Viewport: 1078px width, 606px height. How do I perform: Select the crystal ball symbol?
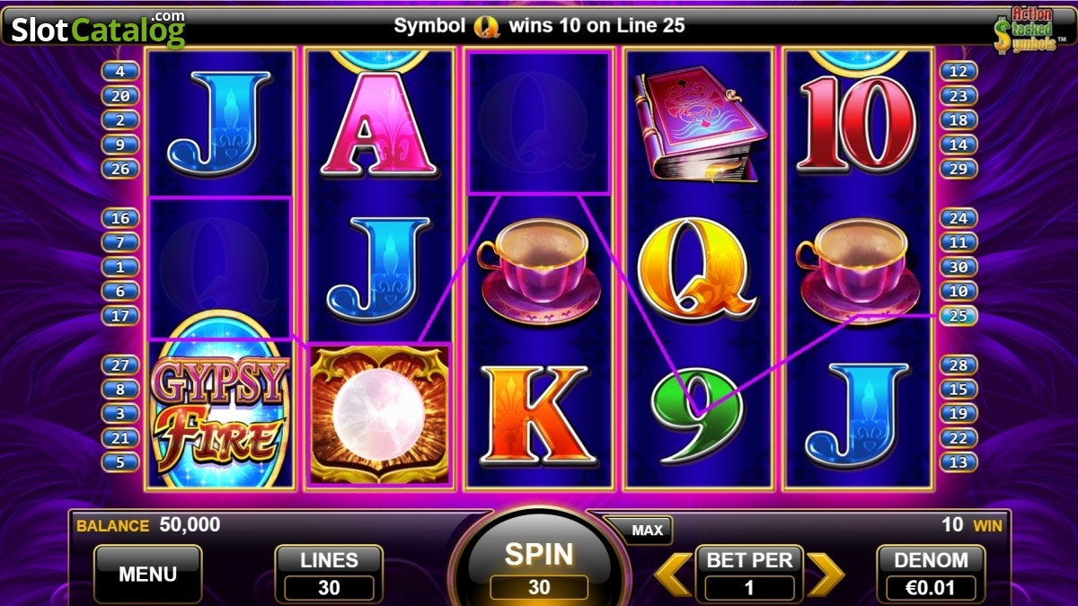378,416
